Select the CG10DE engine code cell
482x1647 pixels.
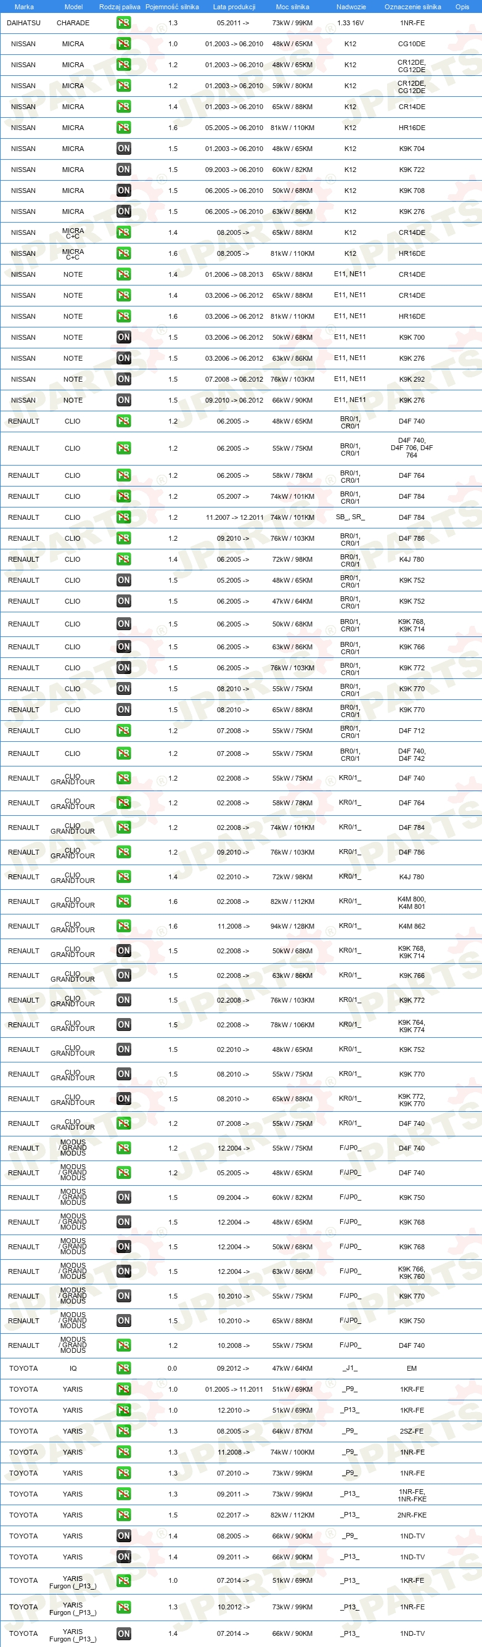412,44
